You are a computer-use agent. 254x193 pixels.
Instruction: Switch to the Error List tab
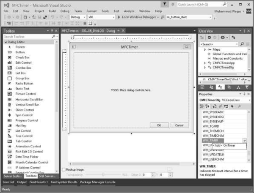tap(8, 182)
